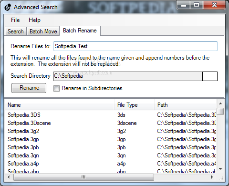The width and height of the screenshot is (229, 186).
Task: Enable Rename in Subdirectories checkbox
Action: point(56,88)
